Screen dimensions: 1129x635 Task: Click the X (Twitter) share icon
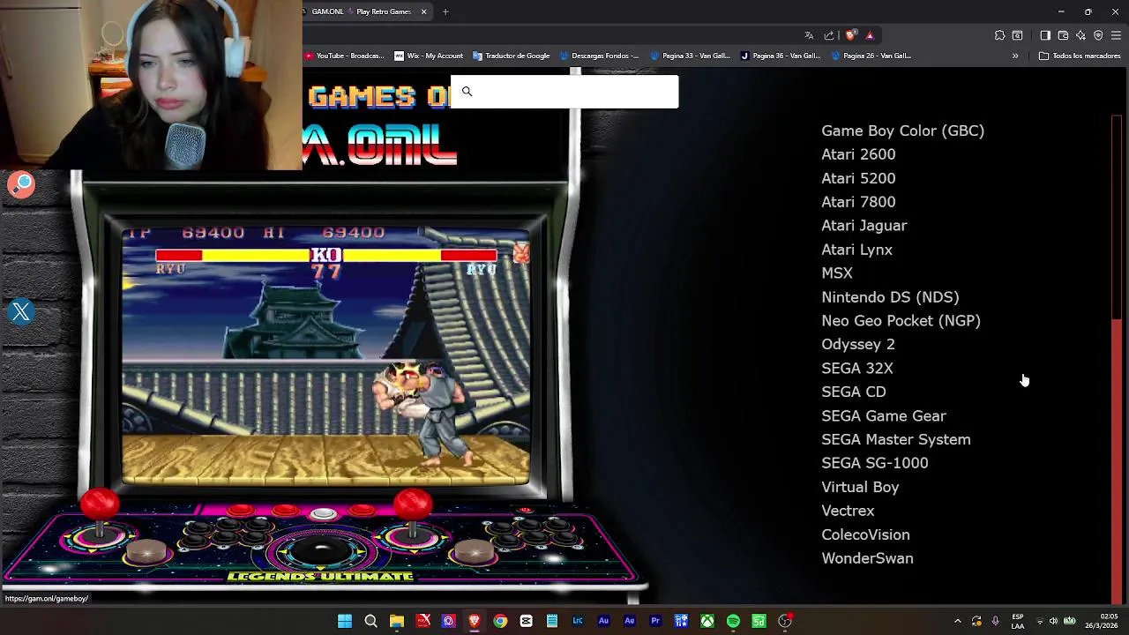[21, 312]
